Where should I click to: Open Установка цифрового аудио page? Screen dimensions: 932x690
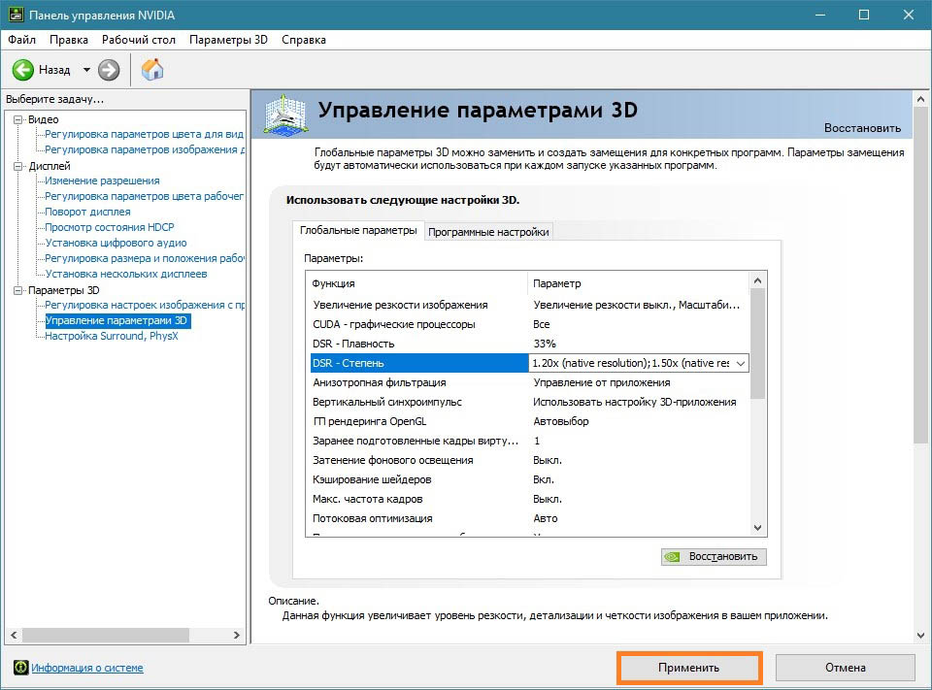click(116, 243)
